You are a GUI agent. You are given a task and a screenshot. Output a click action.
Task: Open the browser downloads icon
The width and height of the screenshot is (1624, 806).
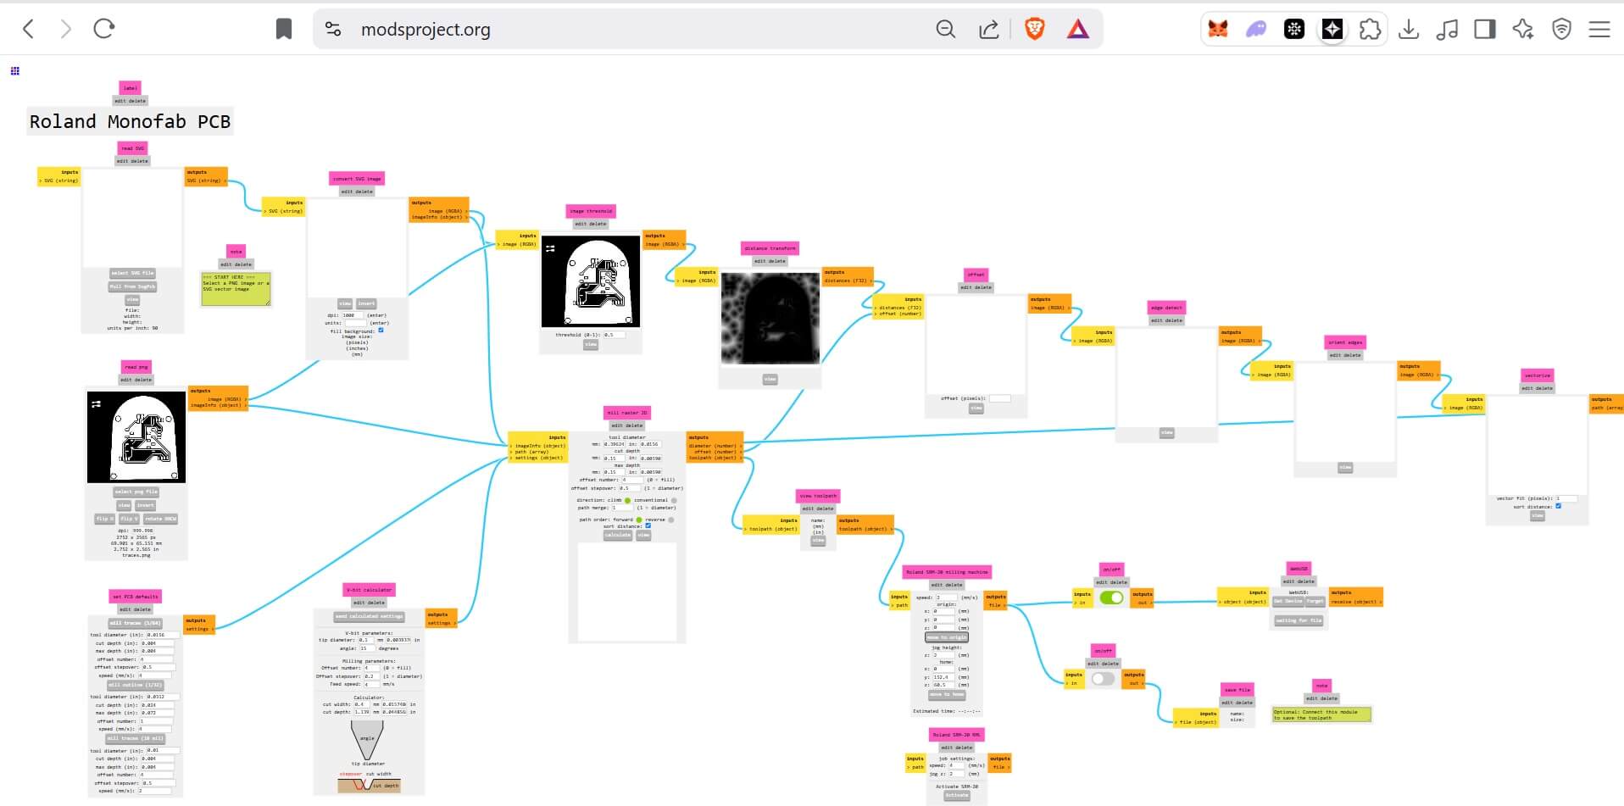(x=1409, y=30)
